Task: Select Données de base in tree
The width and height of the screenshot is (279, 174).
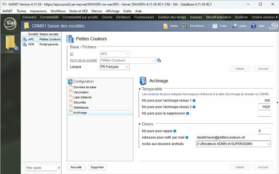Action: [x=85, y=87]
